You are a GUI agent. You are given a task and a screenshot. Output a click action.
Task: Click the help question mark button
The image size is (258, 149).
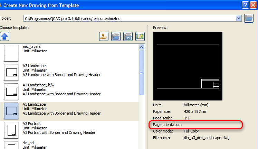tap(245, 5)
